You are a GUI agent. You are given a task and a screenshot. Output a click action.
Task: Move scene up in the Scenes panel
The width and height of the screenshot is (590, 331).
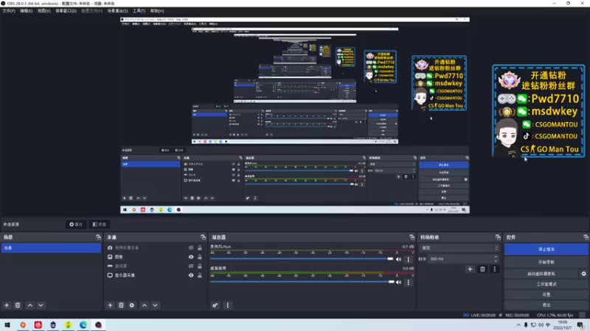coord(30,305)
